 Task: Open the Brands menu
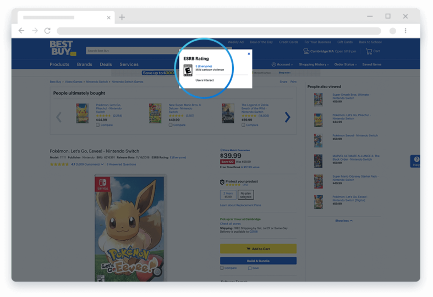(85, 64)
